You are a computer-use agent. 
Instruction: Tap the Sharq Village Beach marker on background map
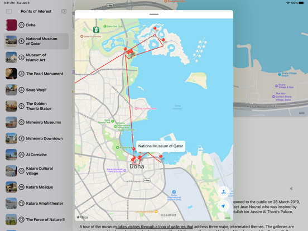pos(280,74)
